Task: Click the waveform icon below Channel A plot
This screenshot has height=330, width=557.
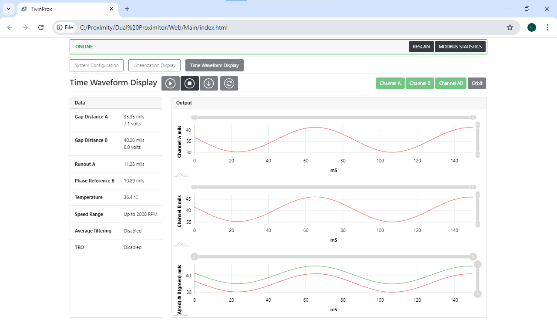Action: [181, 175]
